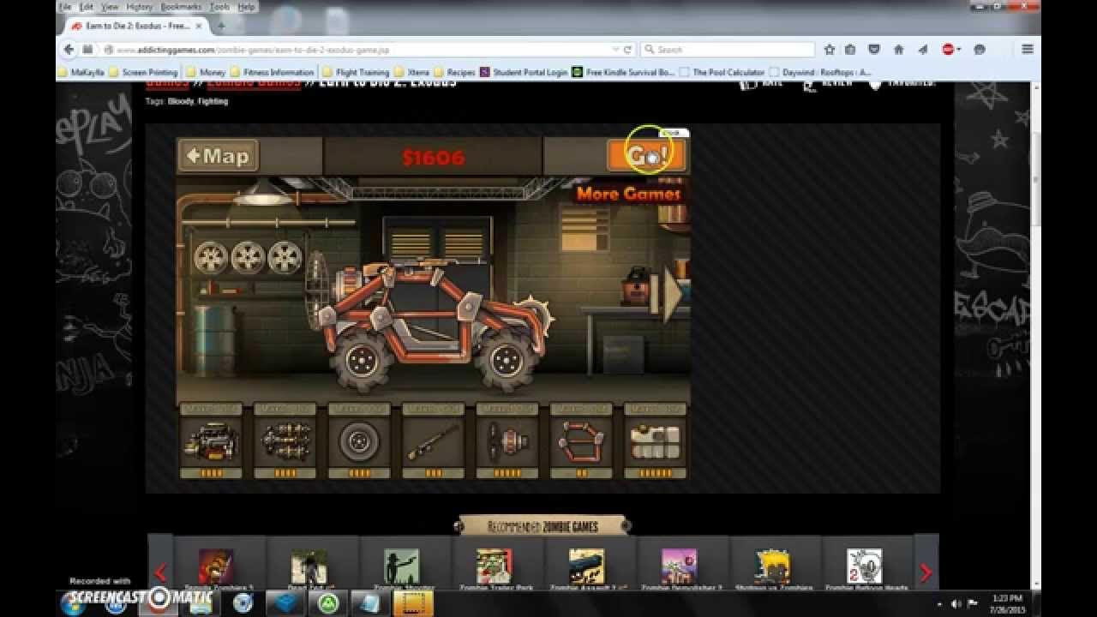Screen dimensions: 1097x617
Task: Click the $1606 money display
Action: (x=433, y=157)
